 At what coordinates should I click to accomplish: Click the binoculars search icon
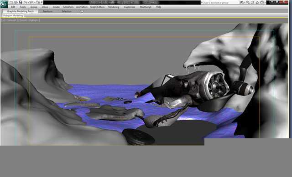click(241, 2)
